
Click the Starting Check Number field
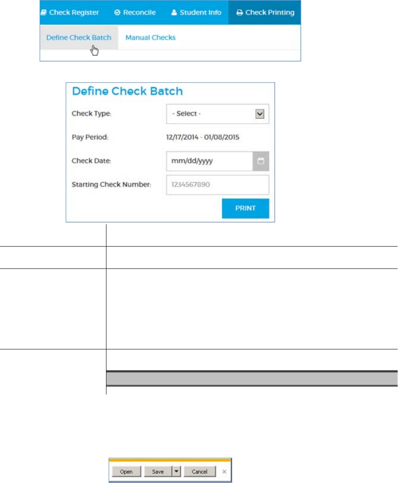218,185
